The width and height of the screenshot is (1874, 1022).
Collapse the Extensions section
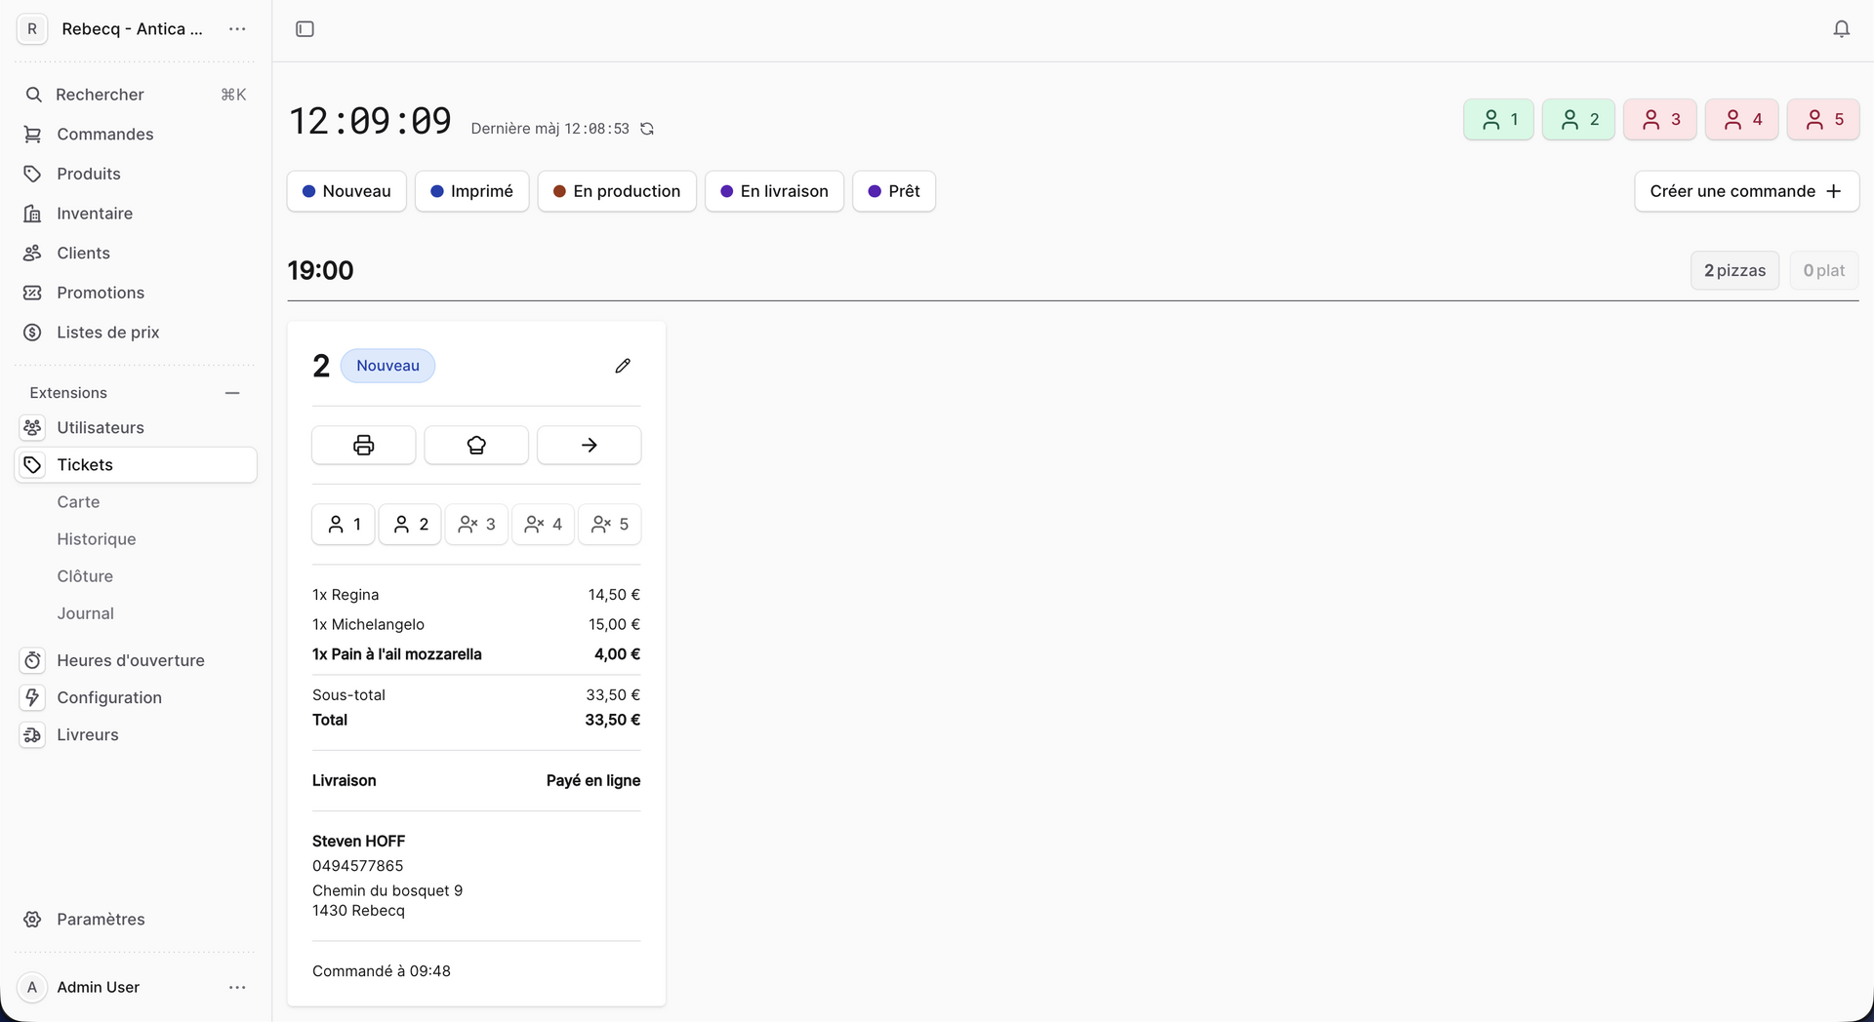tap(232, 393)
